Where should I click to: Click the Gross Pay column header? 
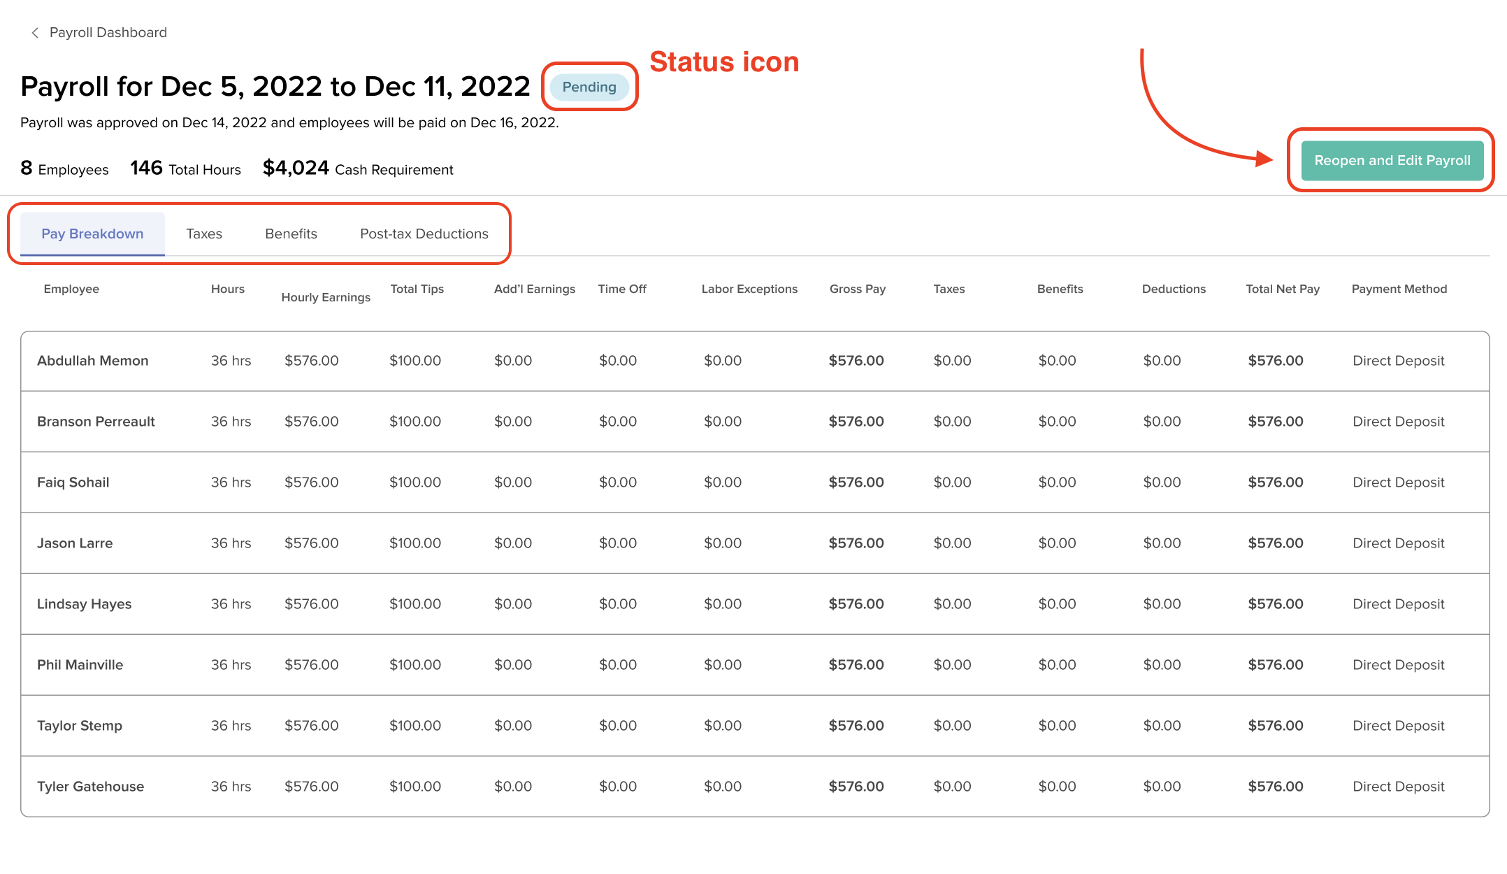[x=858, y=289]
